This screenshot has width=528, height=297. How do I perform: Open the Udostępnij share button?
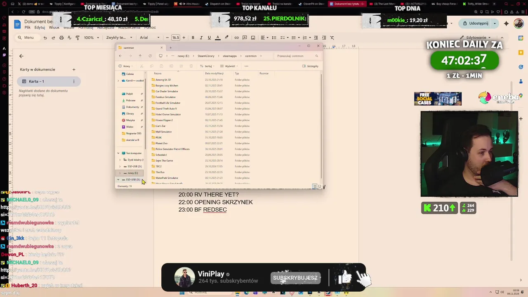(x=476, y=24)
